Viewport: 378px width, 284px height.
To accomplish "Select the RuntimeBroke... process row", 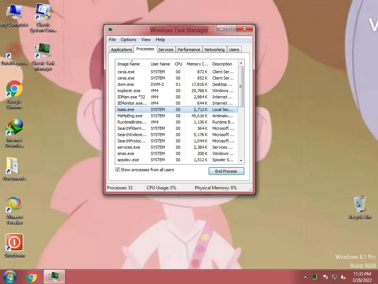I will [176, 122].
